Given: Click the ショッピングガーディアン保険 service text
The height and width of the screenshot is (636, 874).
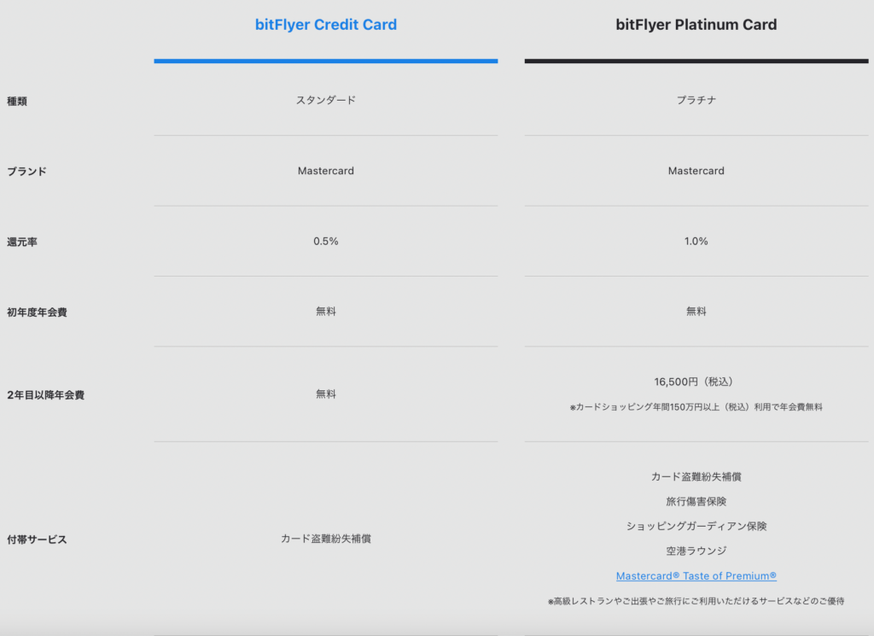Looking at the screenshot, I should (x=696, y=526).
